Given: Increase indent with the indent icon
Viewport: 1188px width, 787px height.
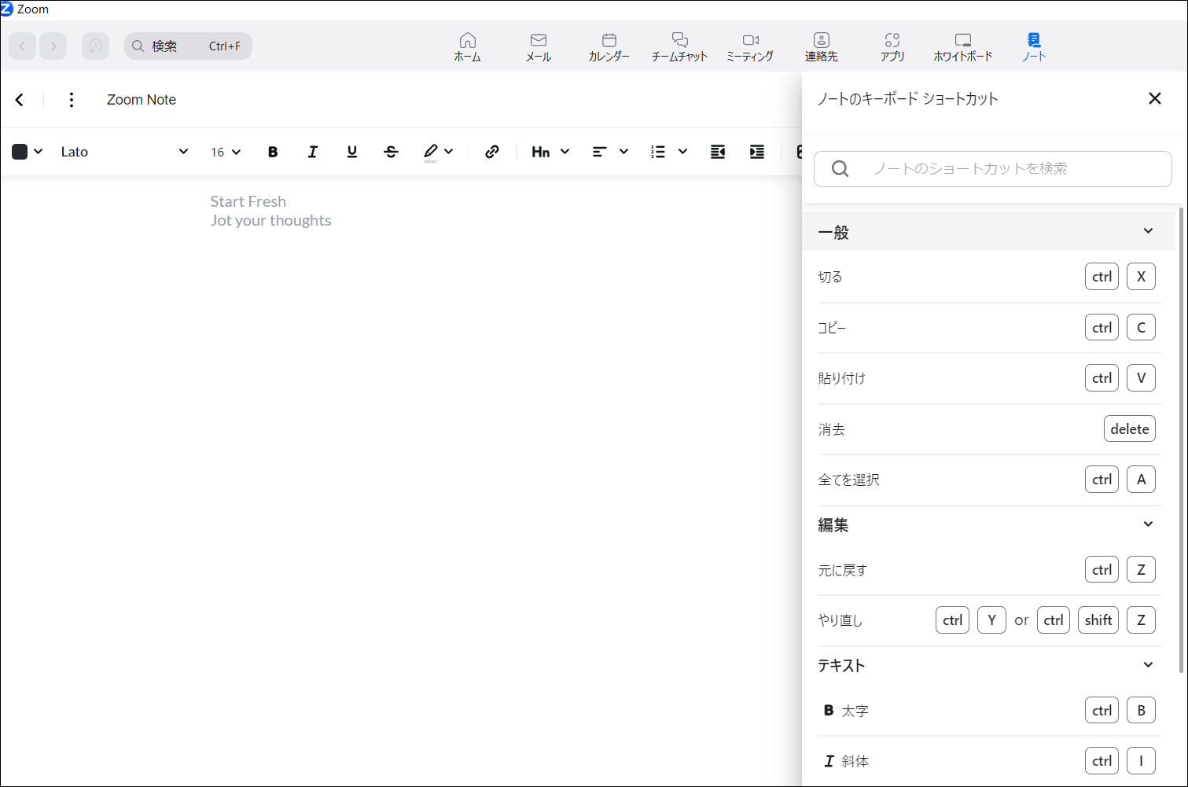Looking at the screenshot, I should coord(757,152).
